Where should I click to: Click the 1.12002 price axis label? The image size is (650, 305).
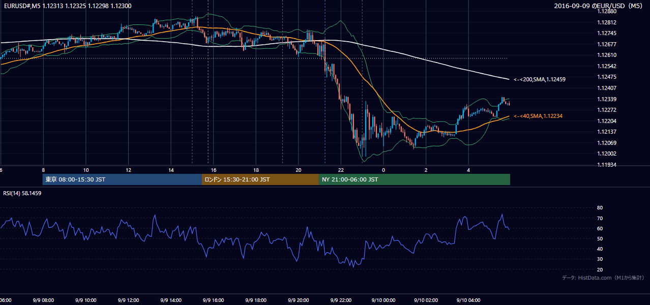coord(608,154)
